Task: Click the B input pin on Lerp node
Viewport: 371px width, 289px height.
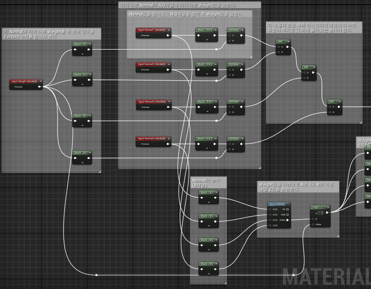Action: (x=313, y=219)
